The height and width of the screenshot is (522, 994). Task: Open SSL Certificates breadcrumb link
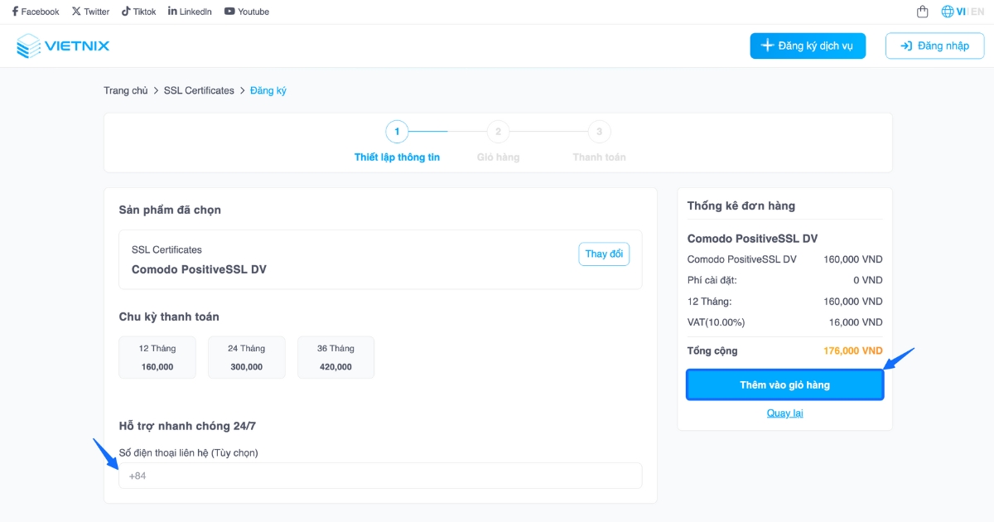(x=199, y=90)
